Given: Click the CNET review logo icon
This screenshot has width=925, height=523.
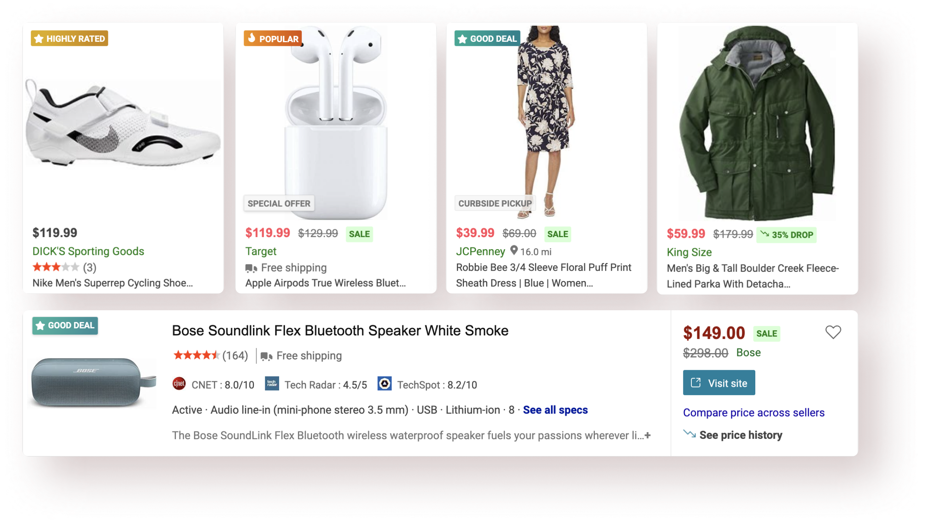Looking at the screenshot, I should click(x=179, y=384).
